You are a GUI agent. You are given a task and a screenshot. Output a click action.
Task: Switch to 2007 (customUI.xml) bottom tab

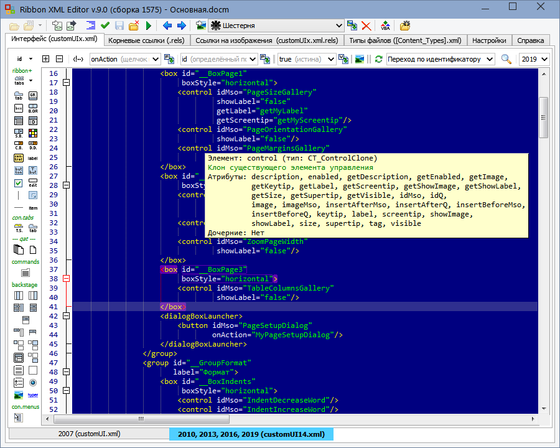pos(89,434)
